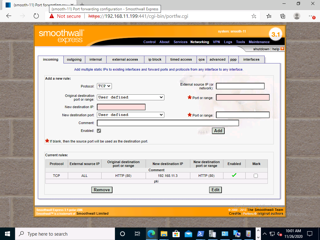Open the Networking menu

(200, 42)
